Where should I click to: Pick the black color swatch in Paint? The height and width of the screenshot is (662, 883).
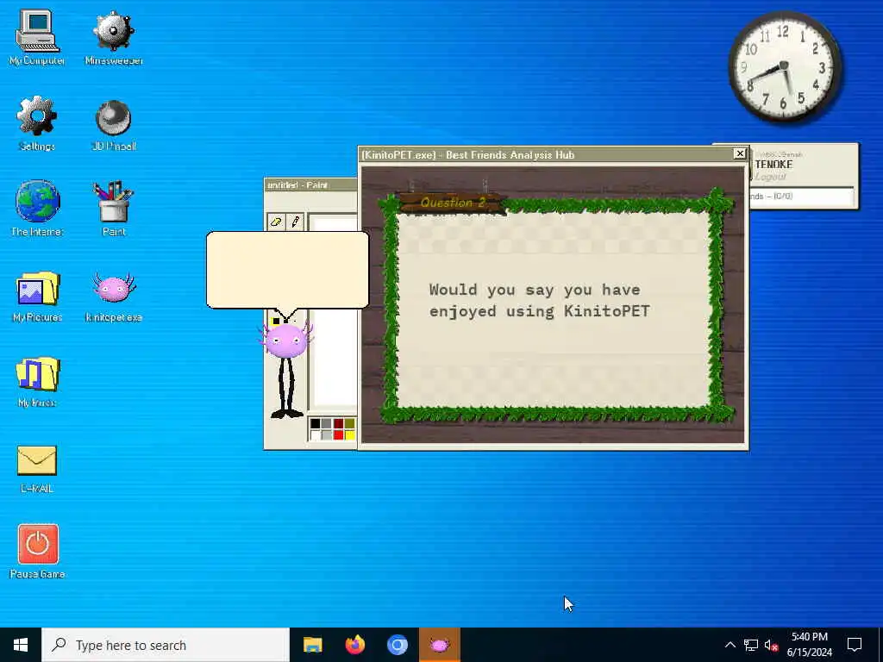315,423
